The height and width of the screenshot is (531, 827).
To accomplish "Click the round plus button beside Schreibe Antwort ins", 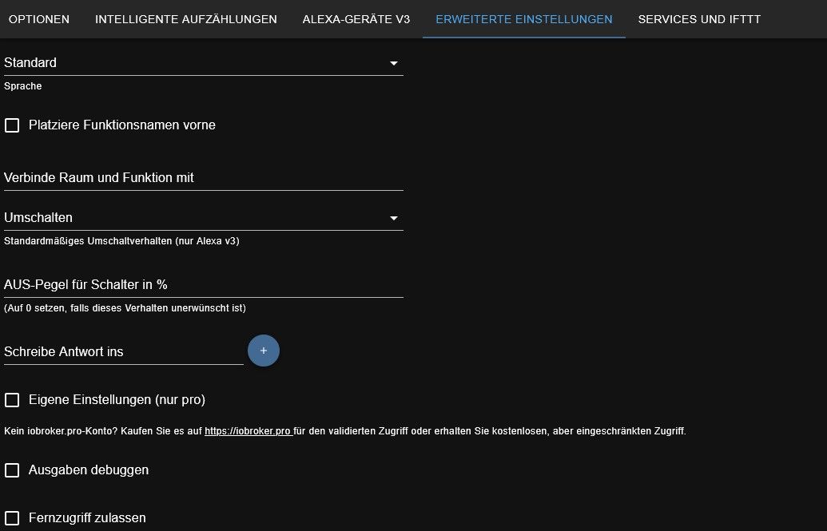I will (x=263, y=351).
